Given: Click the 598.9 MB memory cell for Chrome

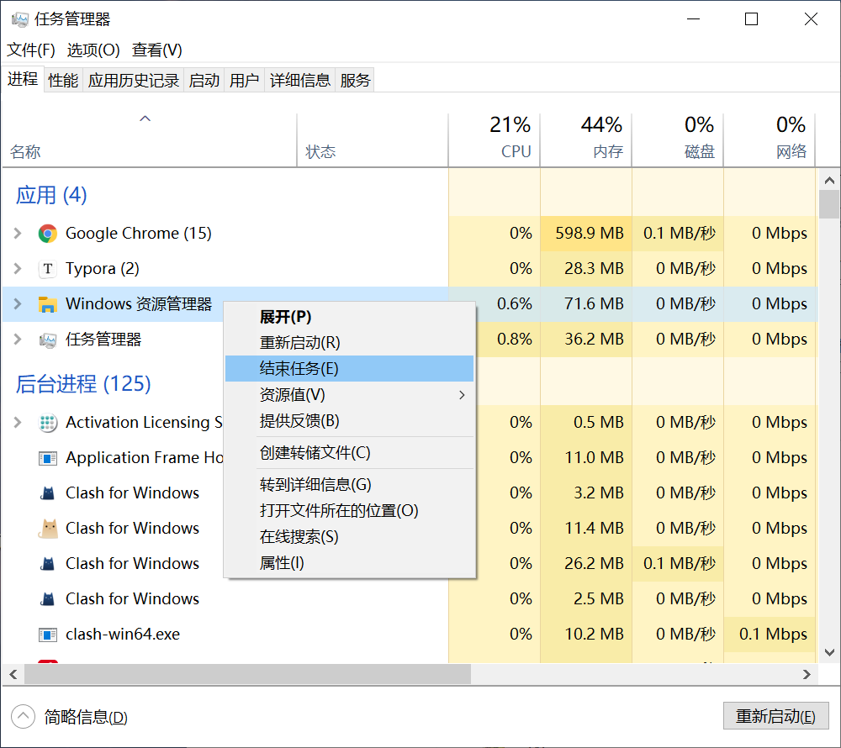Looking at the screenshot, I should tap(585, 233).
